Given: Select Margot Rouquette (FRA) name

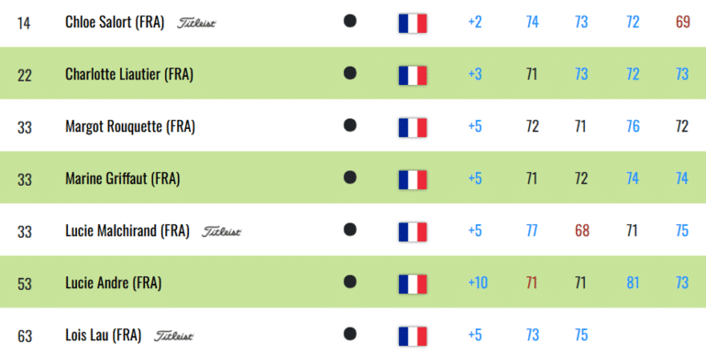Looking at the screenshot, I should tap(130, 126).
